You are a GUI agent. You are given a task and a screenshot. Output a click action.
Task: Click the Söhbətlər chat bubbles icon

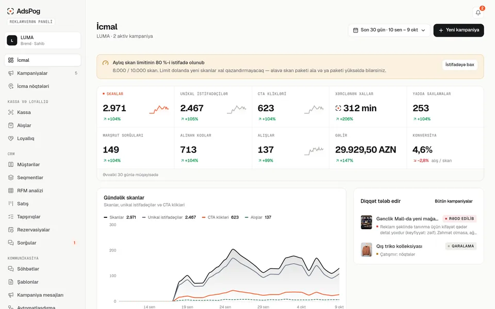tap(11, 269)
